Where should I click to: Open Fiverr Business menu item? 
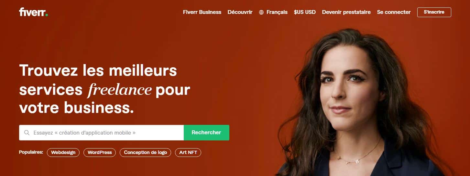pyautogui.click(x=202, y=12)
